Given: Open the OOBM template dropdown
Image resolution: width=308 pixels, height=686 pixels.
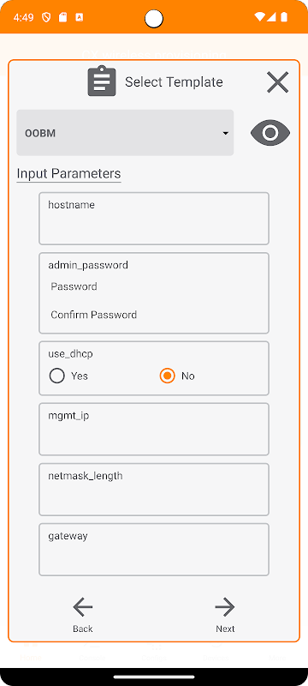Looking at the screenshot, I should (x=125, y=133).
